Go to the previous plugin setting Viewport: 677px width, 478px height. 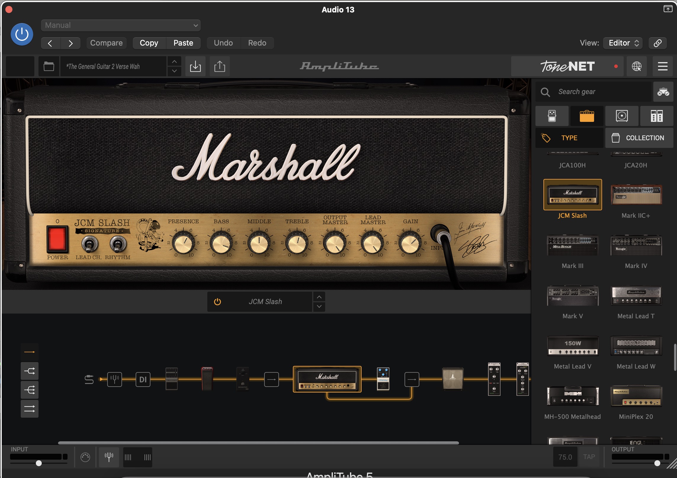[50, 43]
